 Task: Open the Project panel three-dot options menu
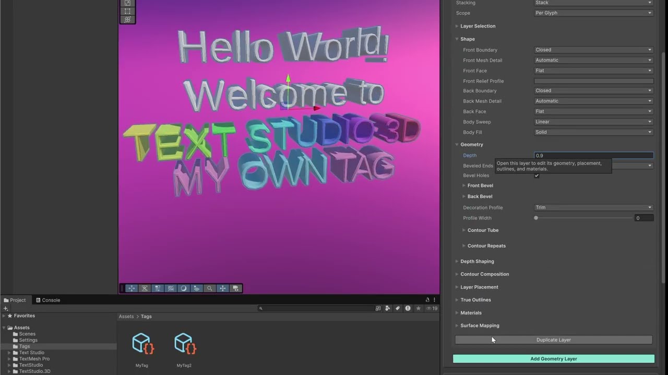pos(434,300)
